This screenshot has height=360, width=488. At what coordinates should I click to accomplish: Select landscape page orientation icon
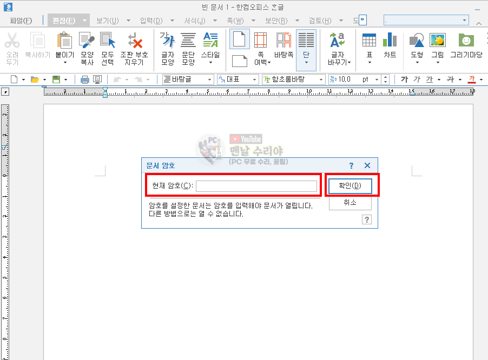[239, 61]
